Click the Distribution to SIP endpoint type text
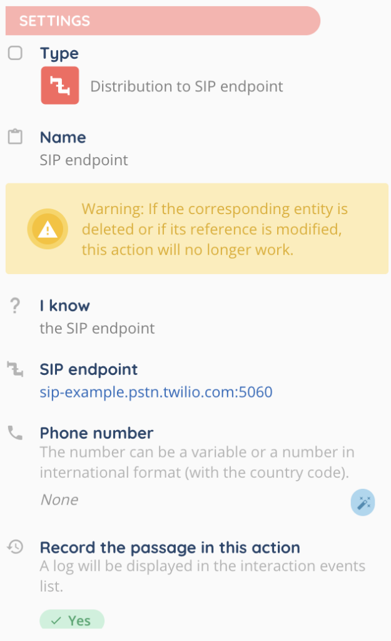The image size is (391, 641). tap(186, 86)
